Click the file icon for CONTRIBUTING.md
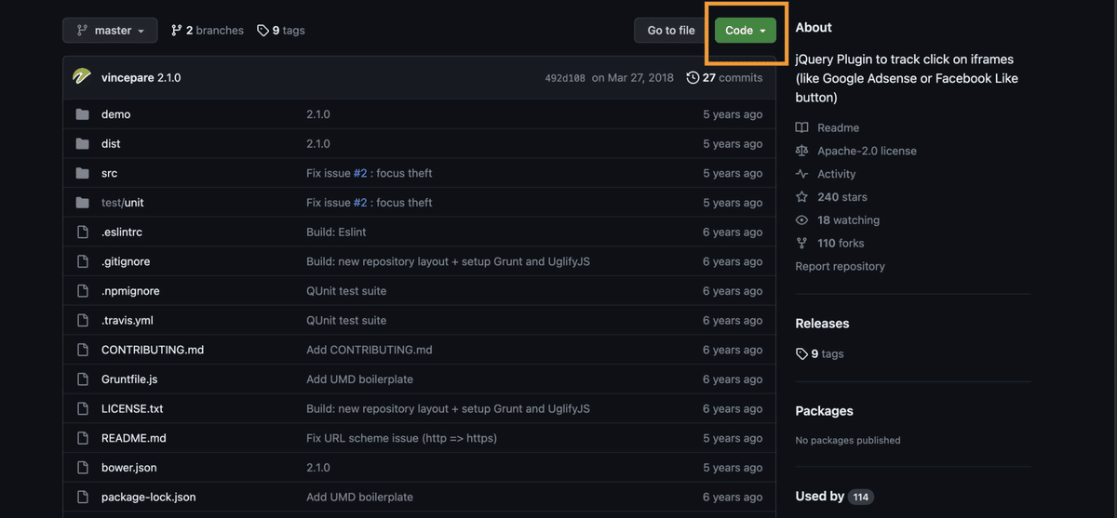Screen dimensions: 1117x518 coord(82,350)
